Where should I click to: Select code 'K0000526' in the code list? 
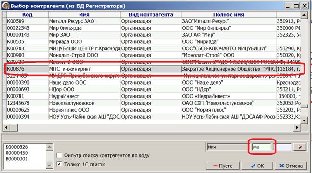point(17,147)
